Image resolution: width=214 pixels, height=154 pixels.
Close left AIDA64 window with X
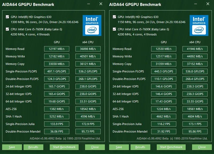pos(101,4)
